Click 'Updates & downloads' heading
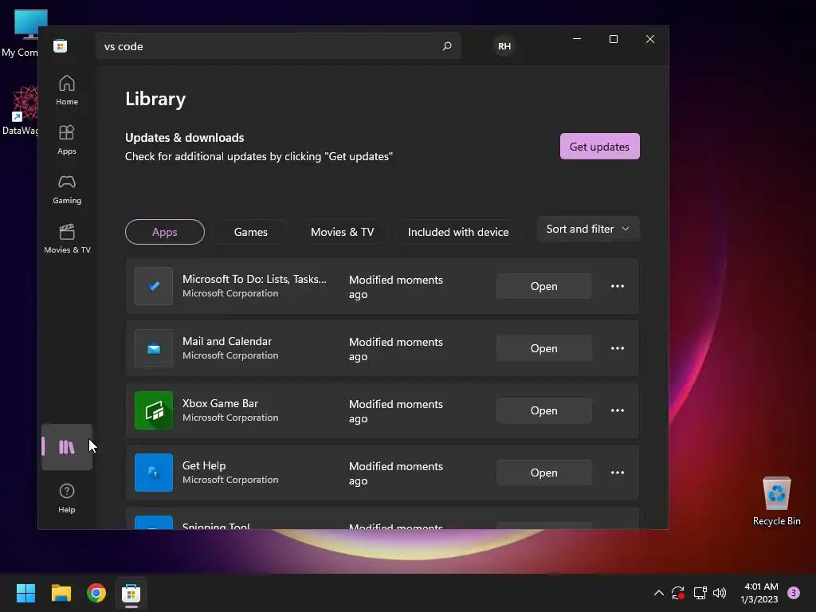Image resolution: width=816 pixels, height=612 pixels. [184, 137]
